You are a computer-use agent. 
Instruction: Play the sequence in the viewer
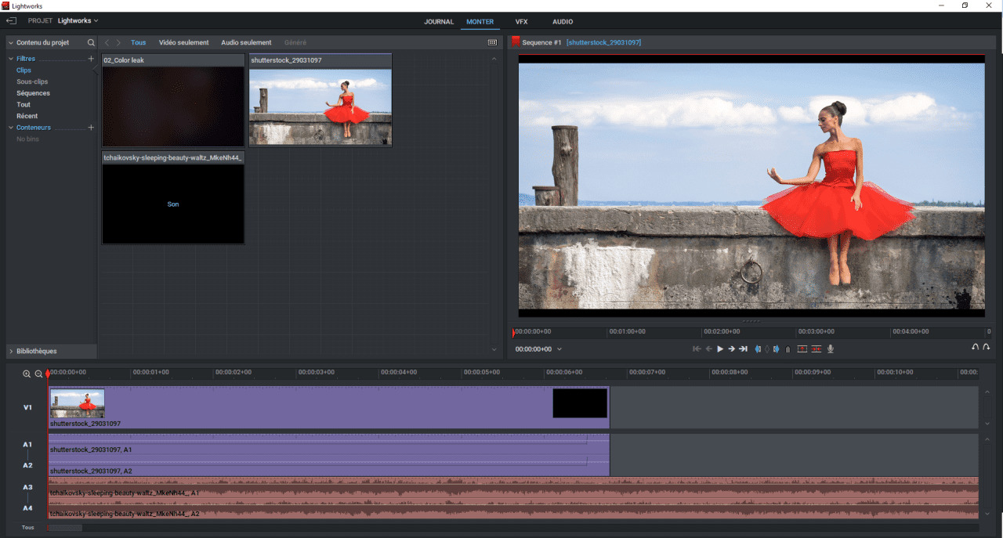[720, 349]
